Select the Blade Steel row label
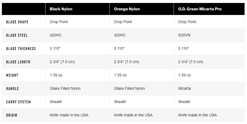Image resolution: width=247 pixels, height=124 pixels. pos(17,35)
